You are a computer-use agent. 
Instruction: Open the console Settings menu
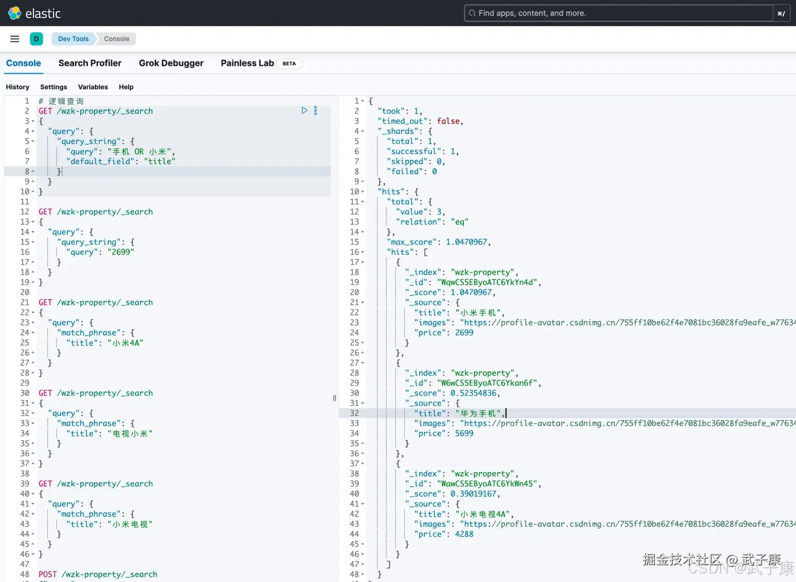click(x=53, y=87)
